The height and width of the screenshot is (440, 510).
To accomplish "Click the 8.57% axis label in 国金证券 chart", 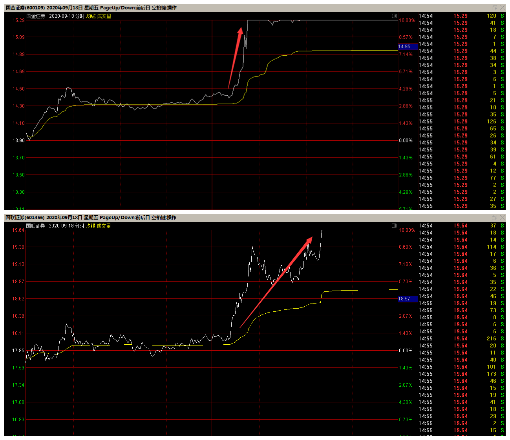I will click(406, 37).
